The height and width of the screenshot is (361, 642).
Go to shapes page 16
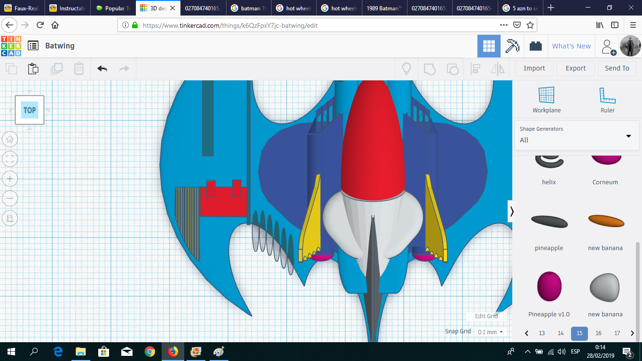click(x=598, y=333)
